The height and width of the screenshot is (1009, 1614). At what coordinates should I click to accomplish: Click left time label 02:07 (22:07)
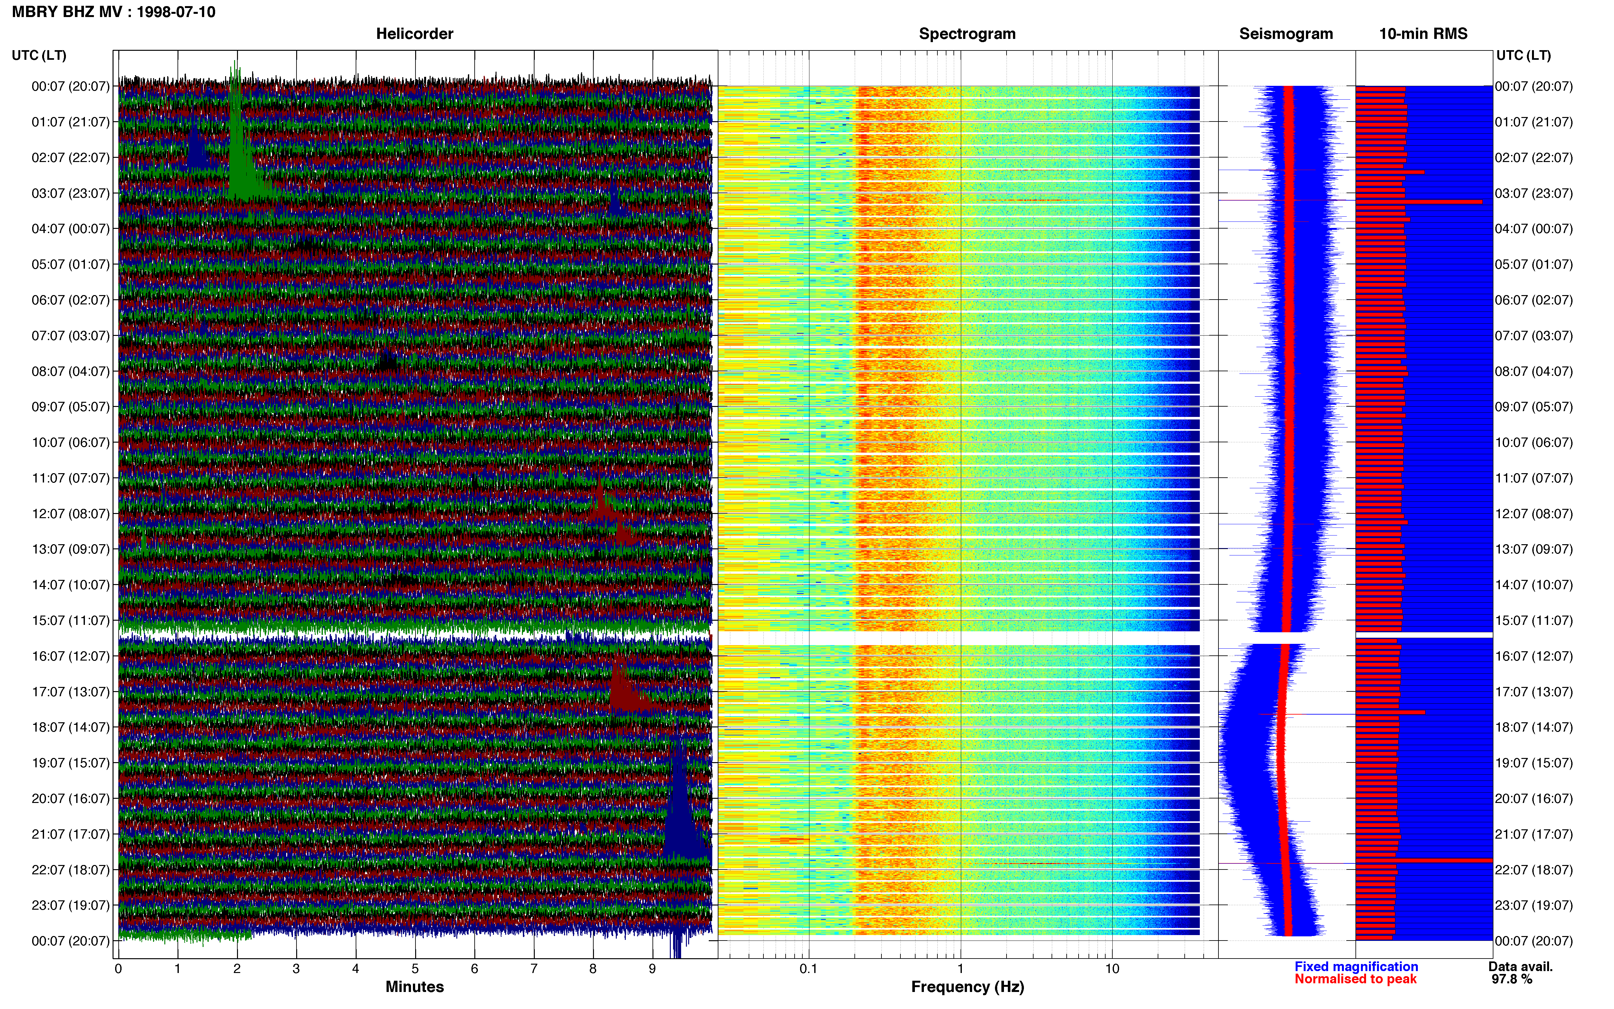pyautogui.click(x=71, y=158)
